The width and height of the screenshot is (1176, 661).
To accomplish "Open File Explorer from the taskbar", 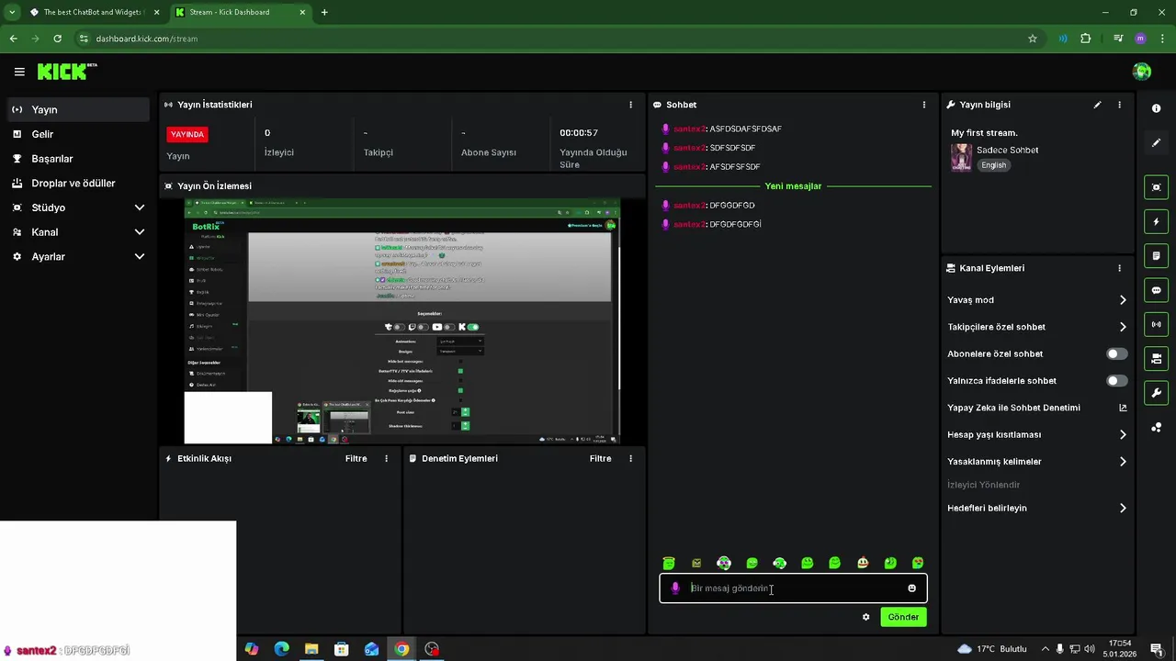I will coord(311,649).
